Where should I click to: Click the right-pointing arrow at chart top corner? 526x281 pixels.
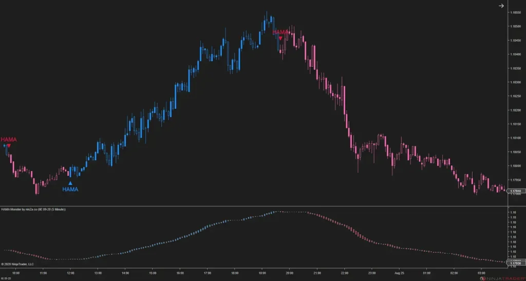501,6
